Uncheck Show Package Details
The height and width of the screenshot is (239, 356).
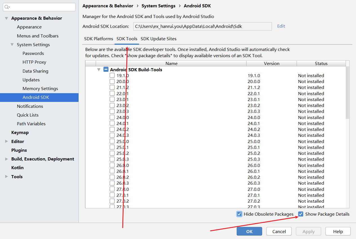click(x=301, y=214)
